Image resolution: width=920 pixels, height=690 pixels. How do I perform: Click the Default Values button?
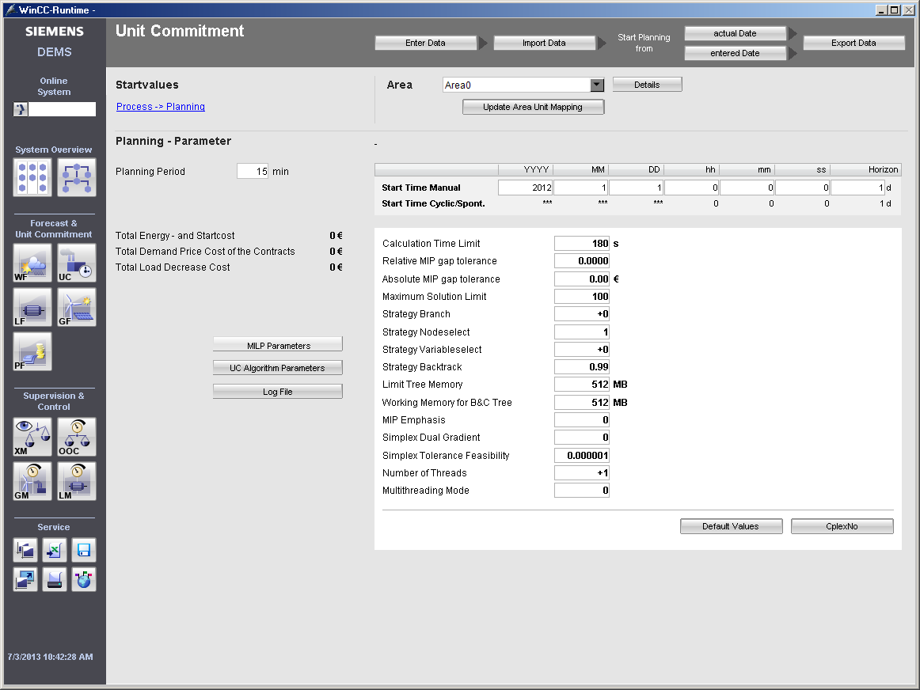tap(731, 526)
